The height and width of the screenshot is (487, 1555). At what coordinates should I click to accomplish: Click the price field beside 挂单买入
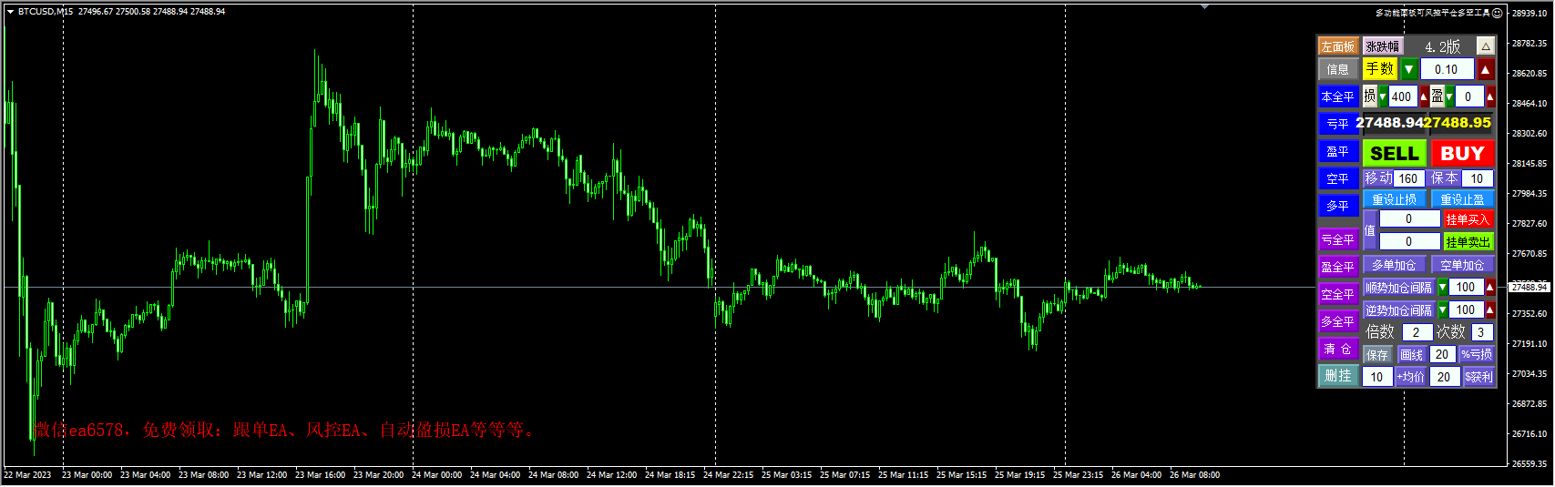point(1409,218)
